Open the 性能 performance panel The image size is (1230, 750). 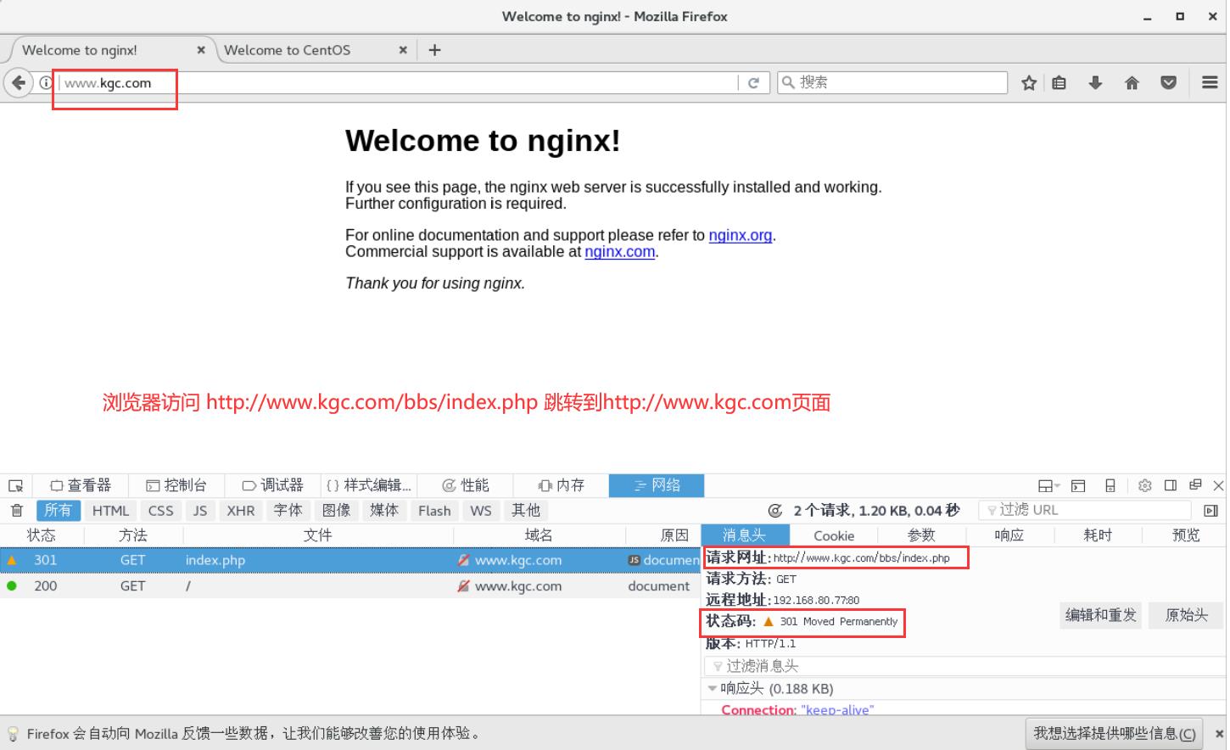click(x=465, y=485)
